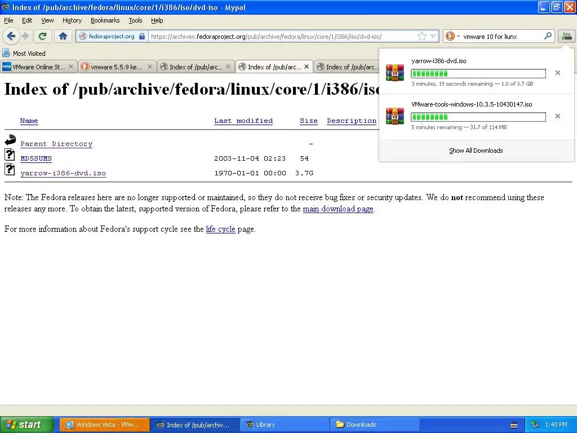Open the URL history dropdown arrow

pyautogui.click(x=433, y=36)
